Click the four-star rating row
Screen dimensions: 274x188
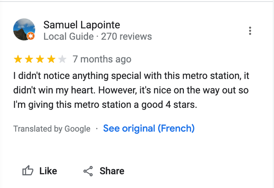pyautogui.click(x=40, y=59)
